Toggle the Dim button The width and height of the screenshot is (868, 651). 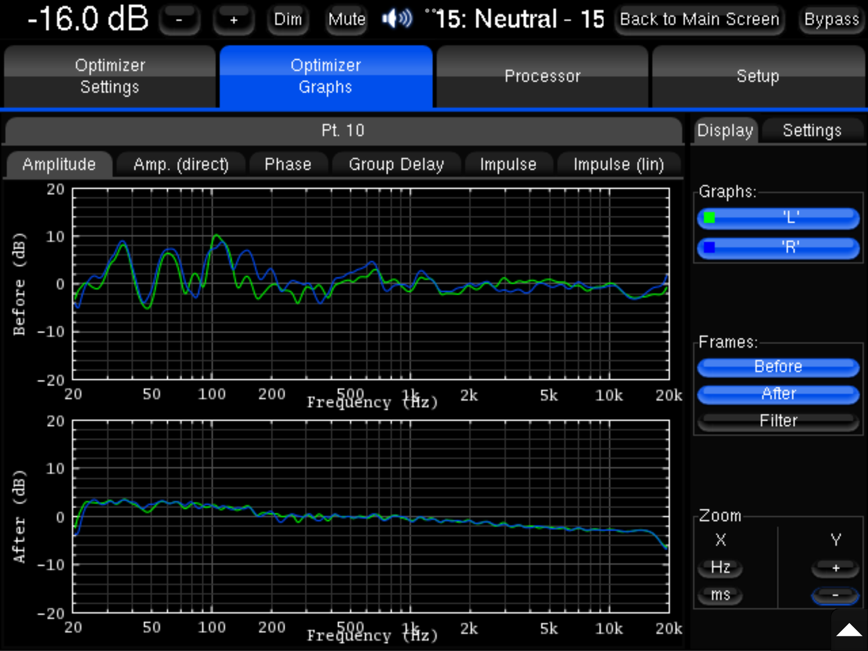[288, 20]
